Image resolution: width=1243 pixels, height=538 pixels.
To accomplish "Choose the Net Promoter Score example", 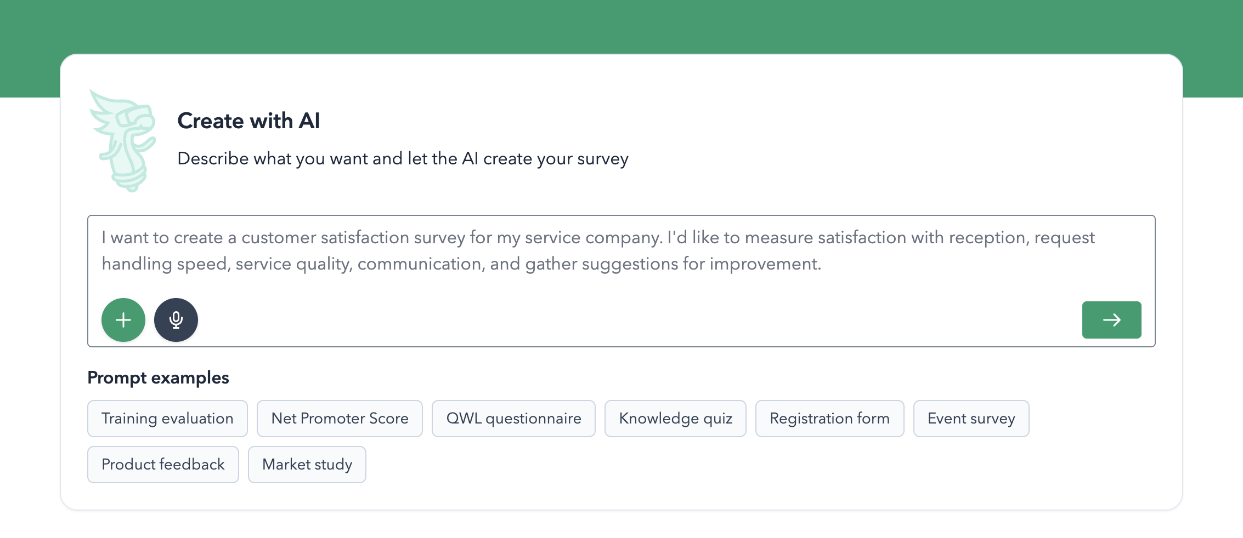I will tap(339, 418).
